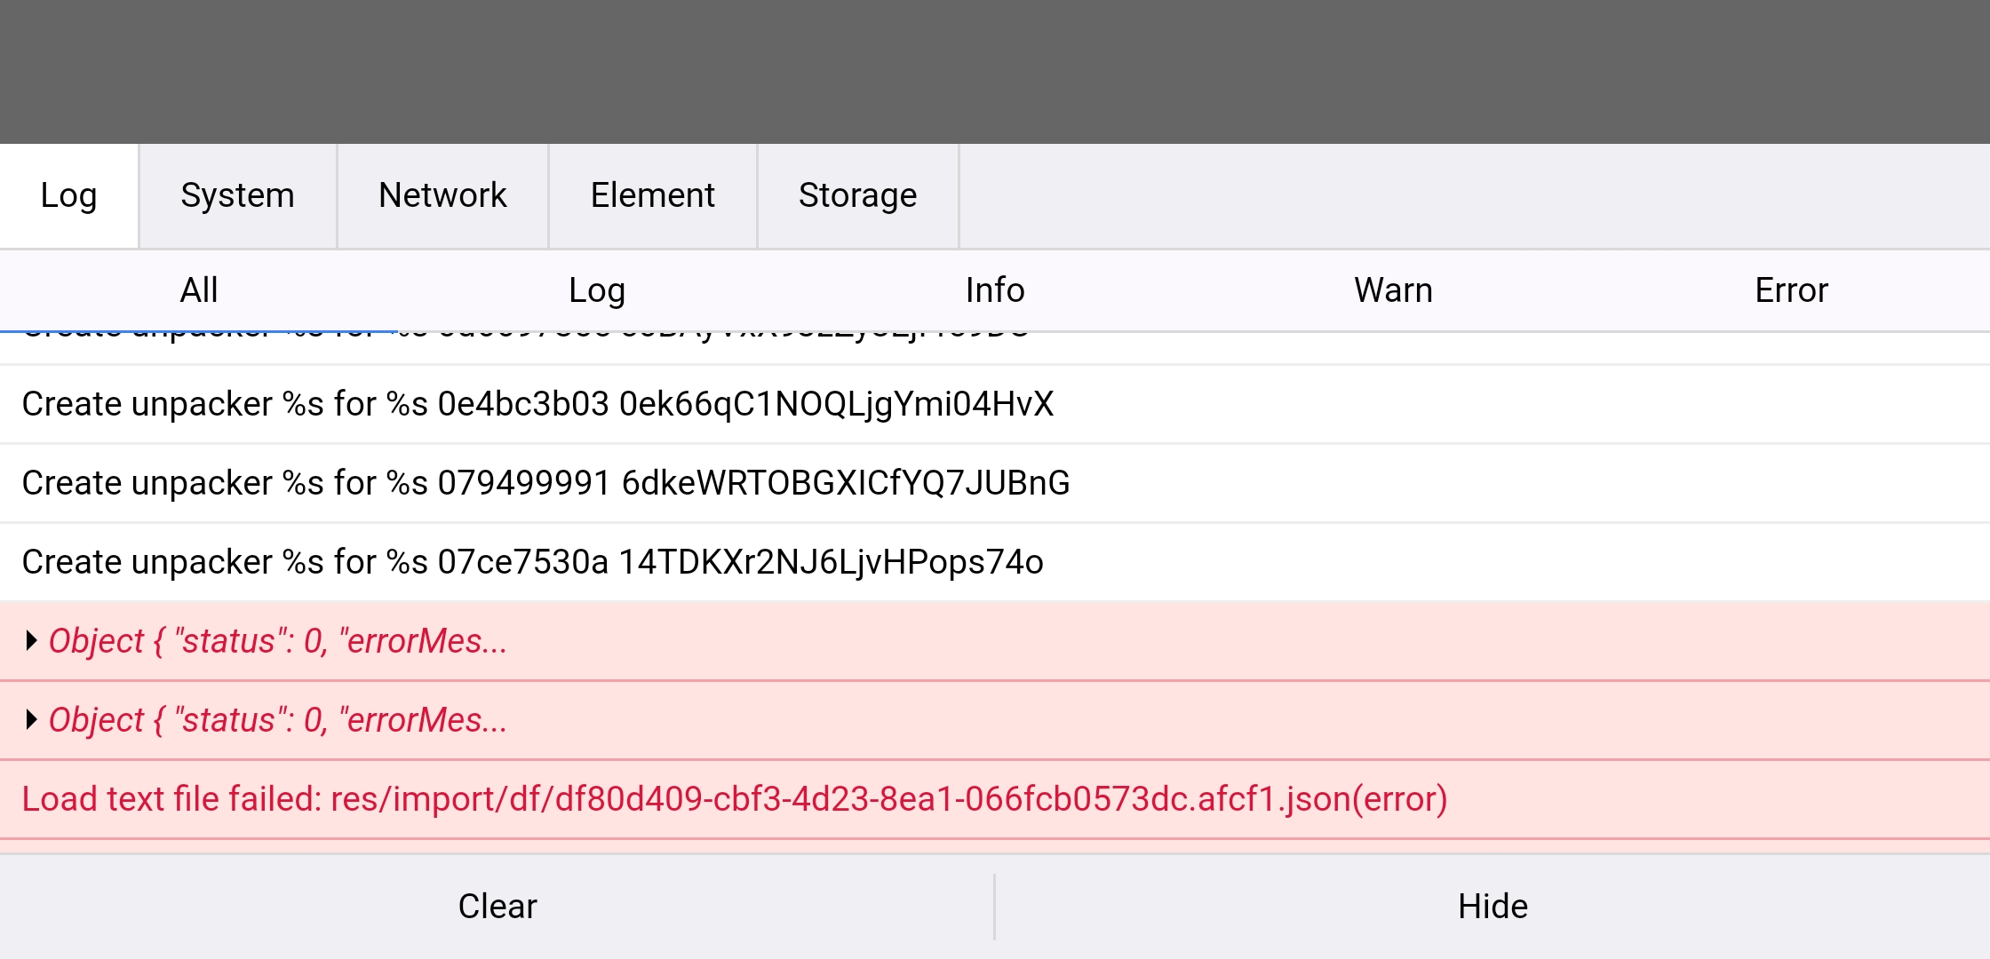Click the 'Load text file failed' error line
The image size is (1990, 959).
coord(734,799)
